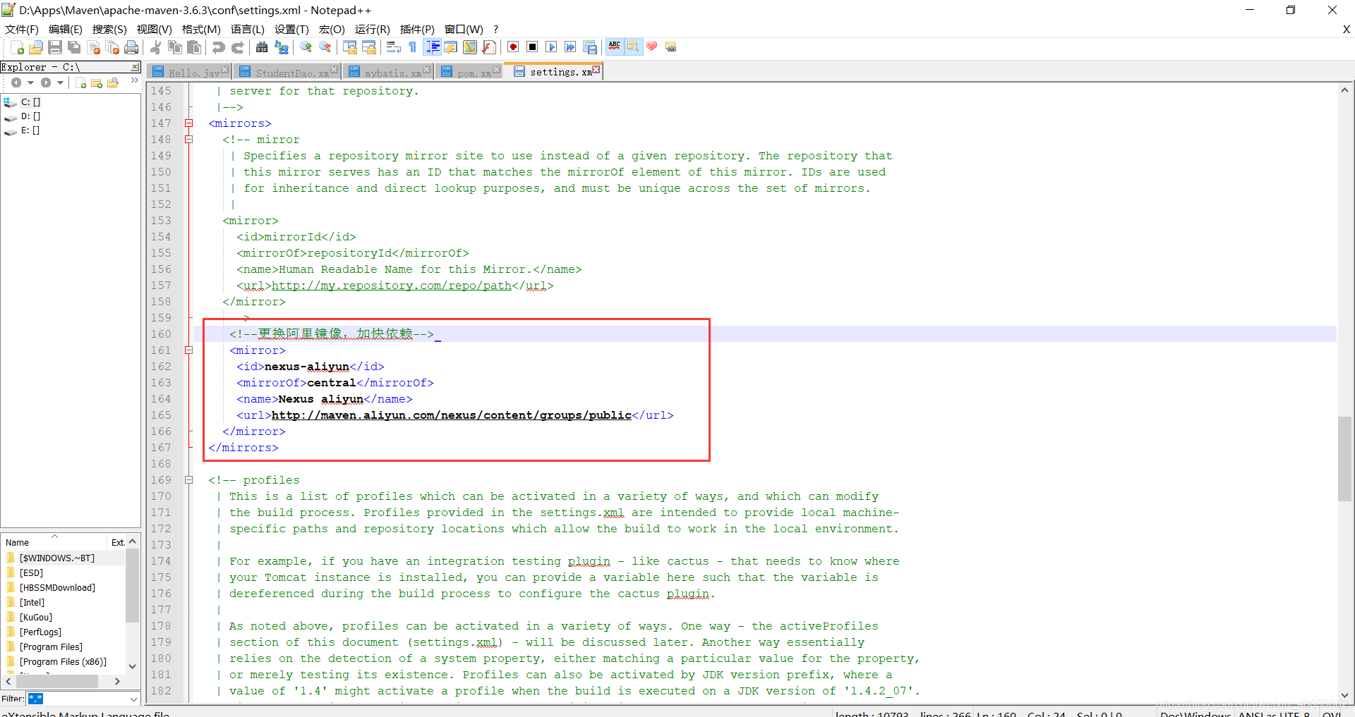Click the editor vertical scrollbar thumb
Screen dimensions: 1355x717
click(x=1344, y=459)
